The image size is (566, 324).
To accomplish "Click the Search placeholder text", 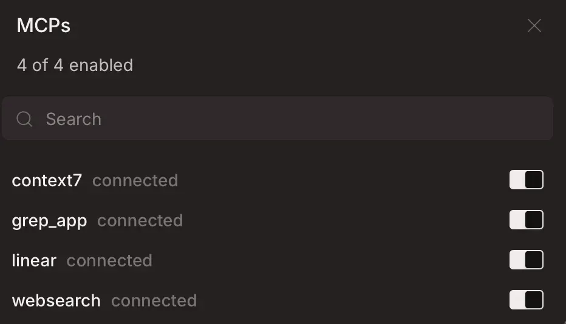I will click(x=73, y=119).
